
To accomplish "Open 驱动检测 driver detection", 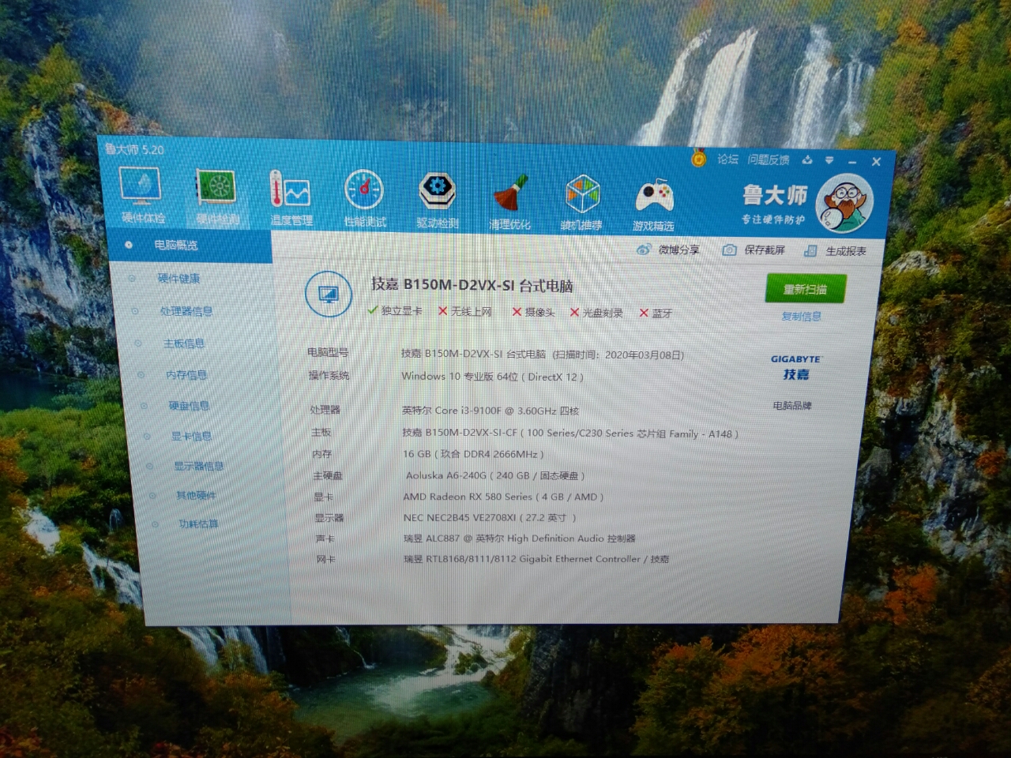I will [438, 201].
